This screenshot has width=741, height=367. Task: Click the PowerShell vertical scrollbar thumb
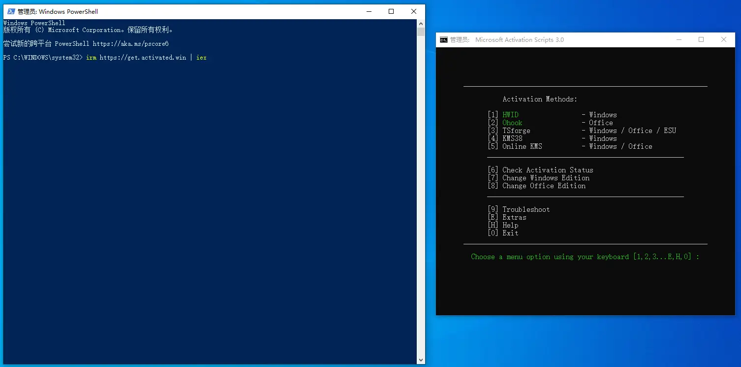(421, 32)
